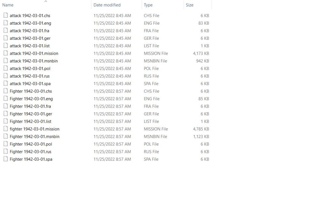Screen dimensions: 311x208
Task: Click the 83 KB size value
Action: pos(203,23)
